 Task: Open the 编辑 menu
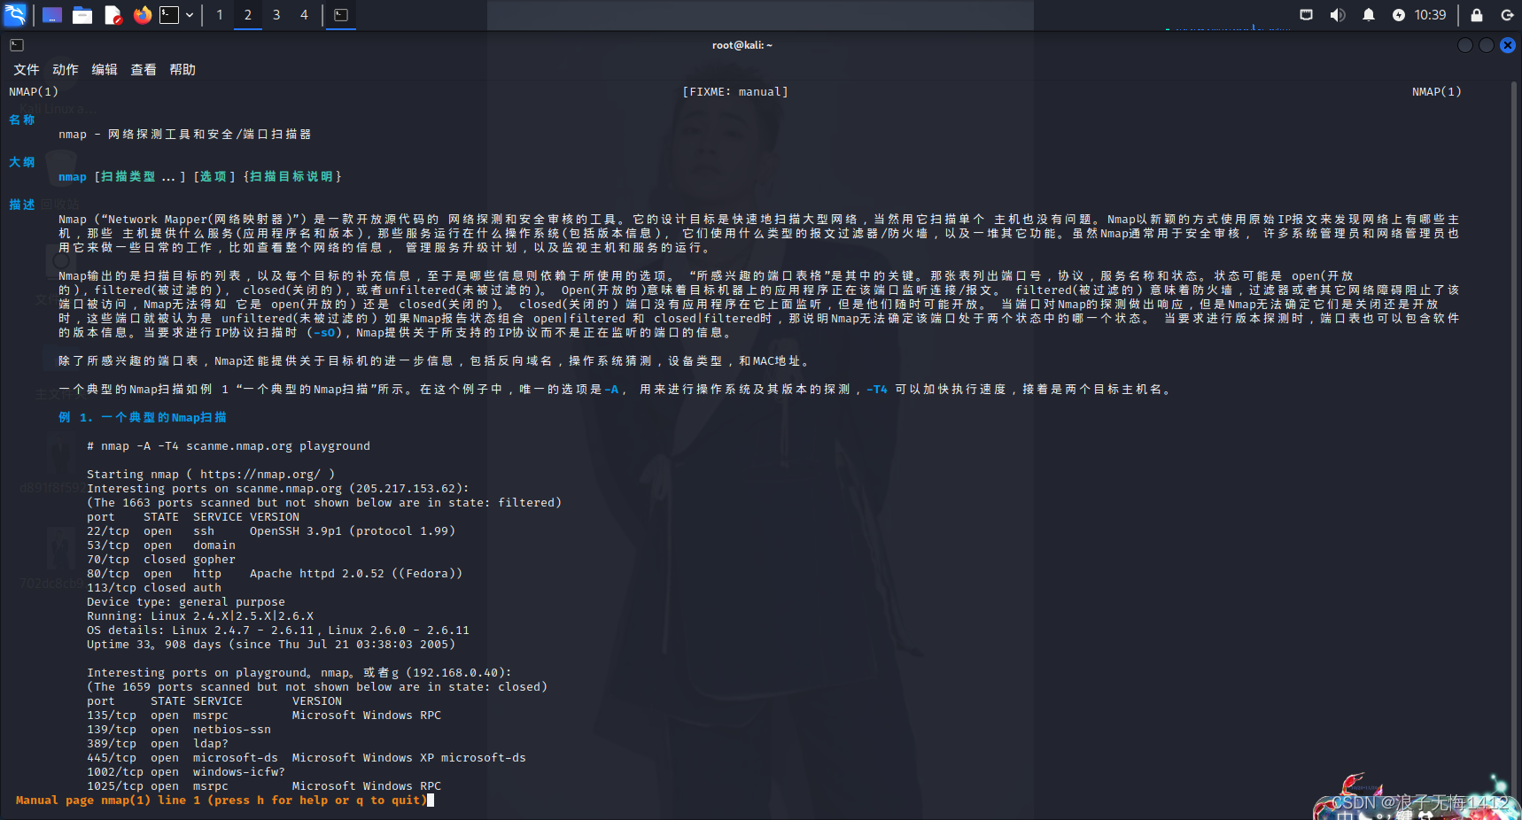105,69
